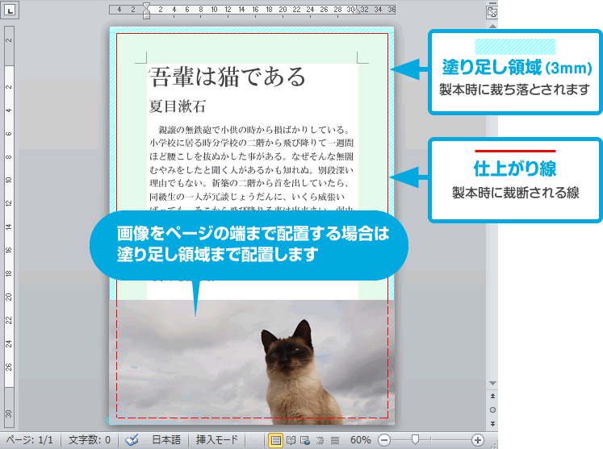Switch to Full Screen Reading view
The height and width of the screenshot is (449, 603).
pyautogui.click(x=291, y=440)
